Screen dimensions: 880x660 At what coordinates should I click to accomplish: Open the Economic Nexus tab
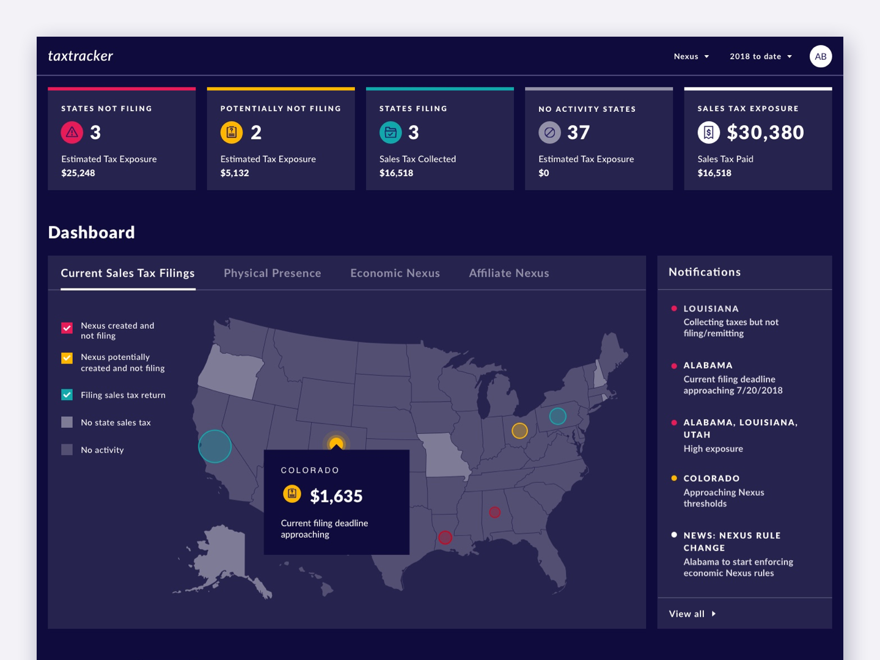click(395, 273)
